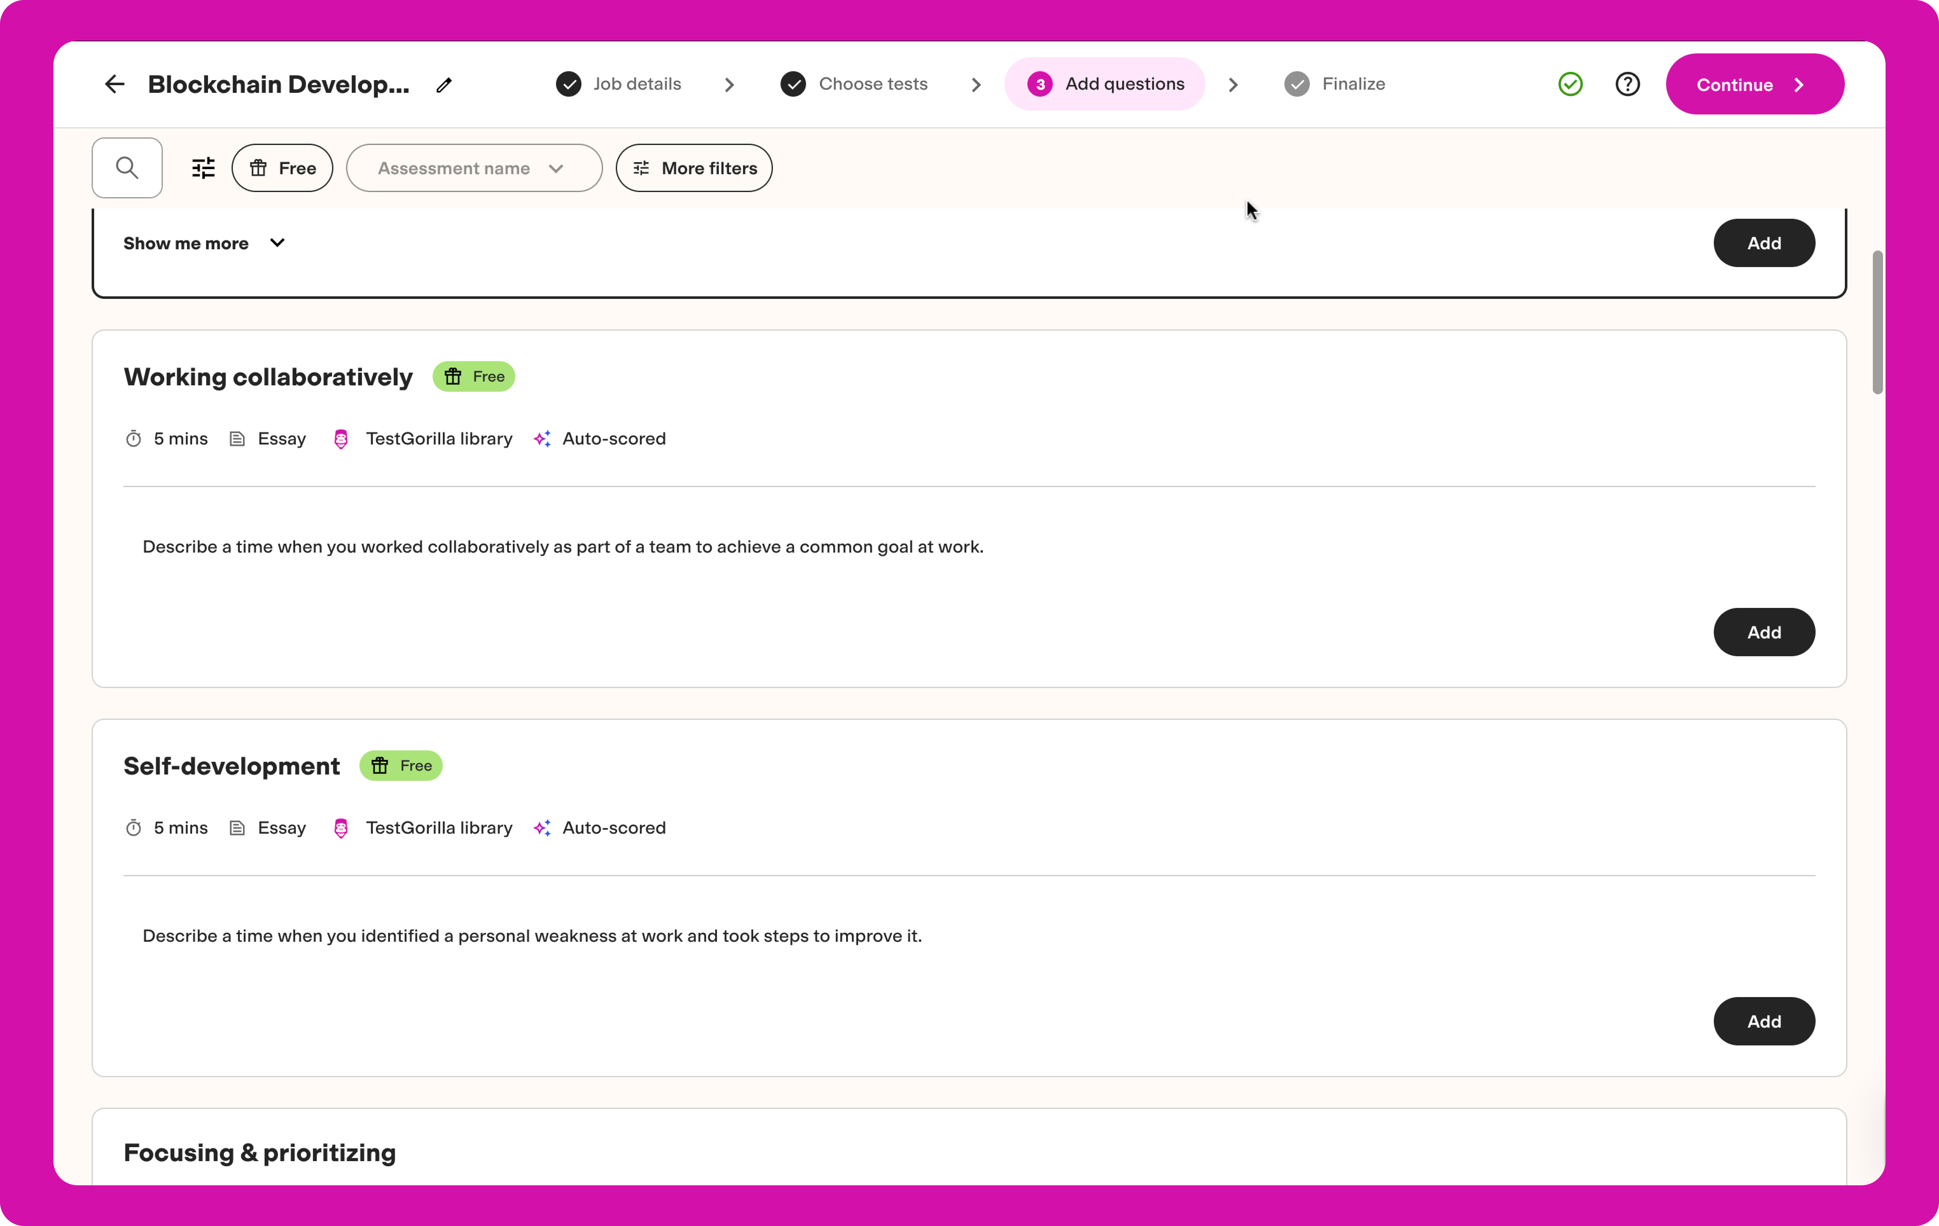Click the Focusing & prioritizing heading
1939x1226 pixels.
click(x=259, y=1153)
